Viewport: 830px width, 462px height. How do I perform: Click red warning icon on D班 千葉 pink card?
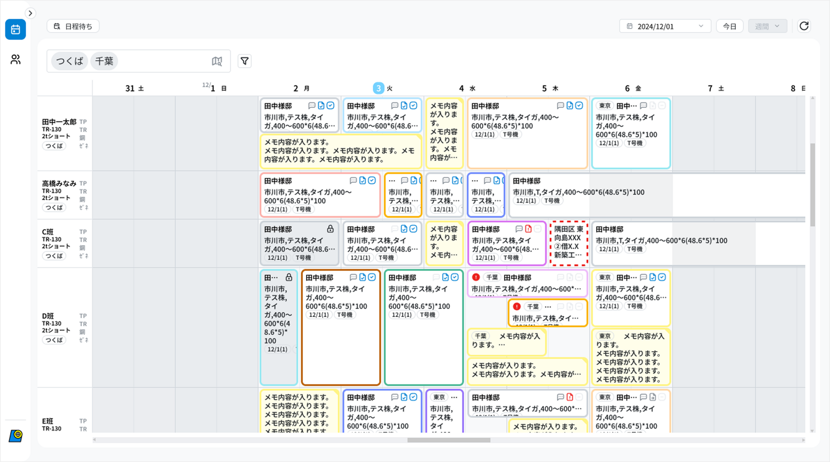pyautogui.click(x=476, y=277)
